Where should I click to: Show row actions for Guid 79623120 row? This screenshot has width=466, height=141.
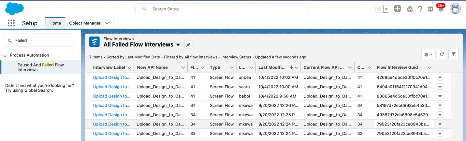pos(440,124)
